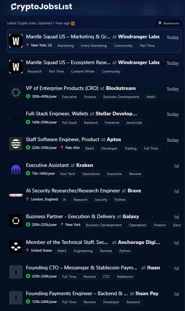Click the Aptos company logo
Image resolution: width=185 pixels, height=311 pixels.
16,144
